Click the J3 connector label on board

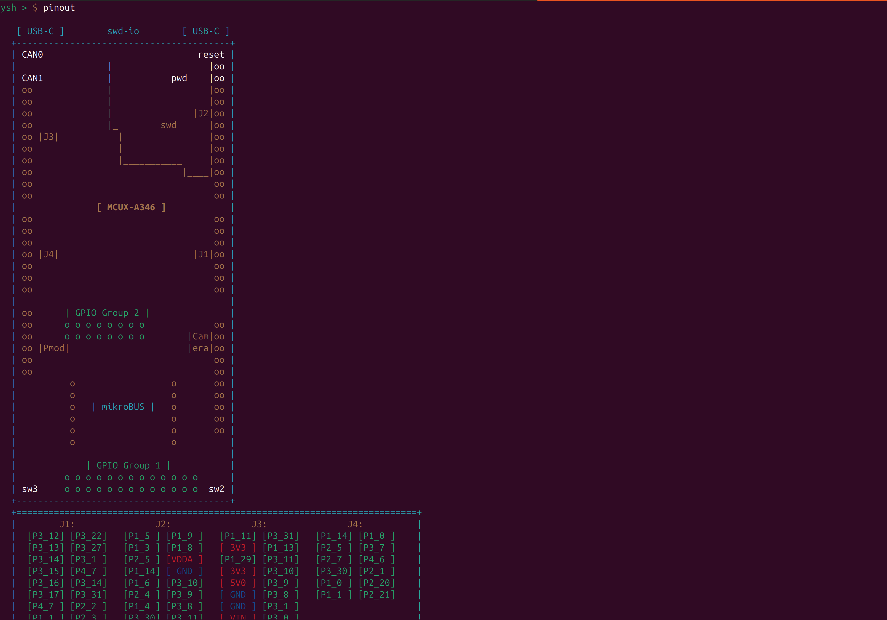(x=48, y=137)
